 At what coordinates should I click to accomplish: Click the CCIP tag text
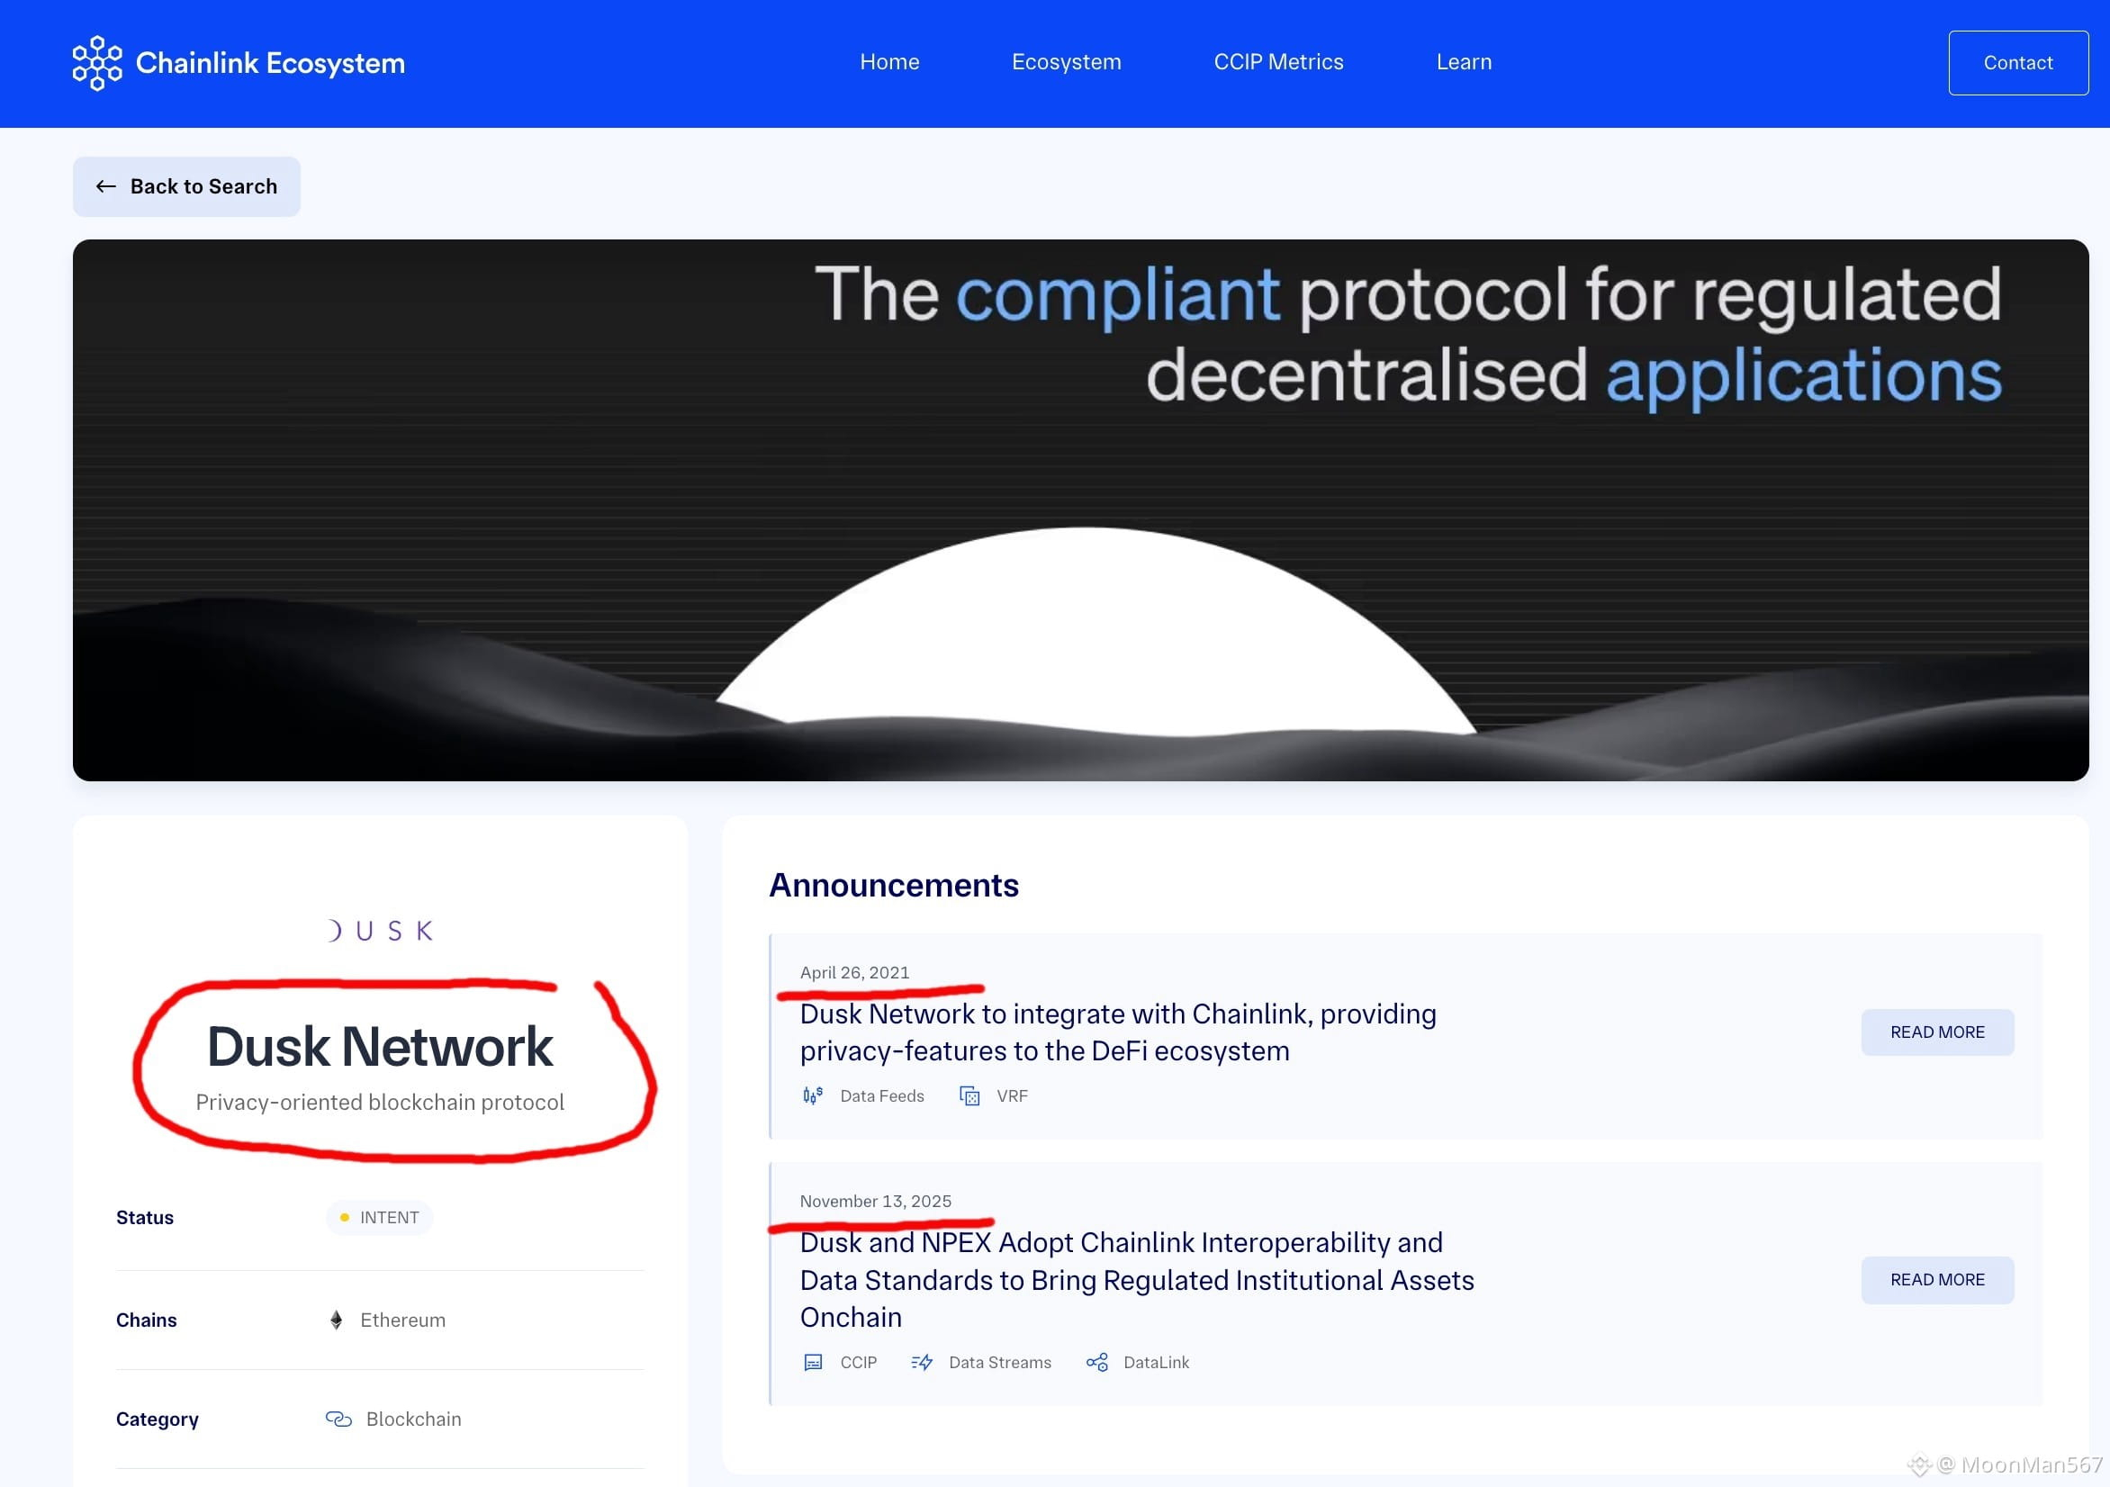pos(859,1362)
